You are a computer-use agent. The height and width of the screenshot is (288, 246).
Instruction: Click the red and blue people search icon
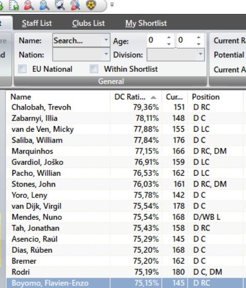75,5
